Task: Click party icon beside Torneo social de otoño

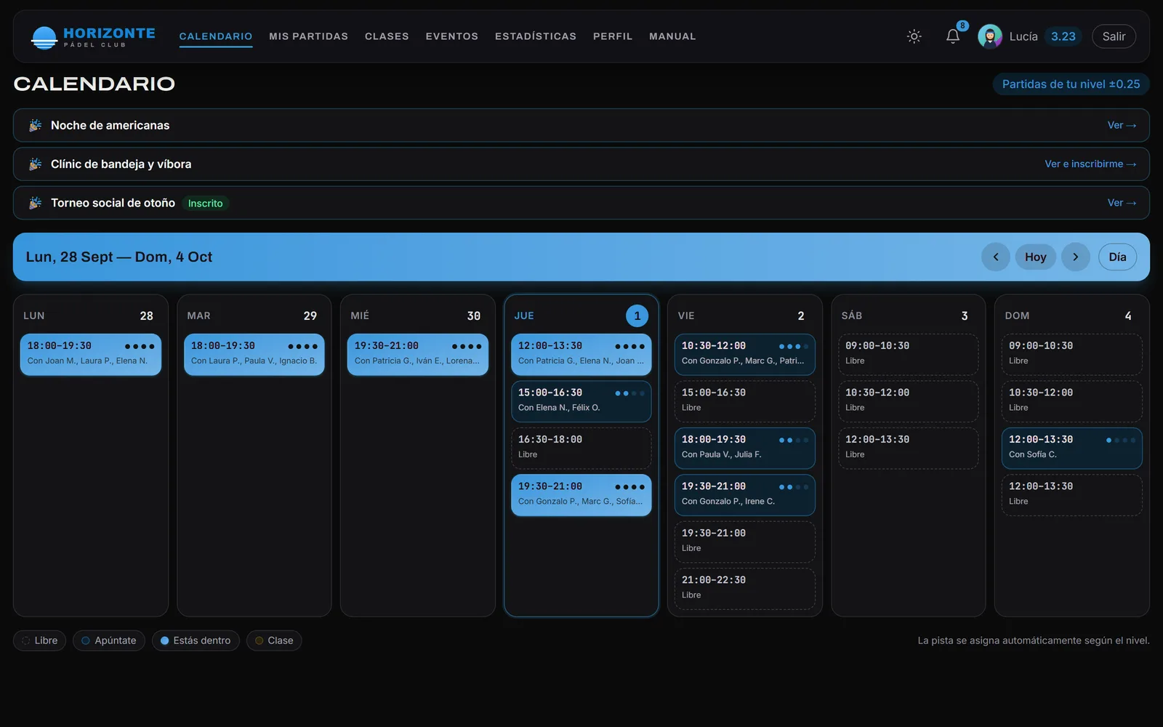Action: coord(35,203)
